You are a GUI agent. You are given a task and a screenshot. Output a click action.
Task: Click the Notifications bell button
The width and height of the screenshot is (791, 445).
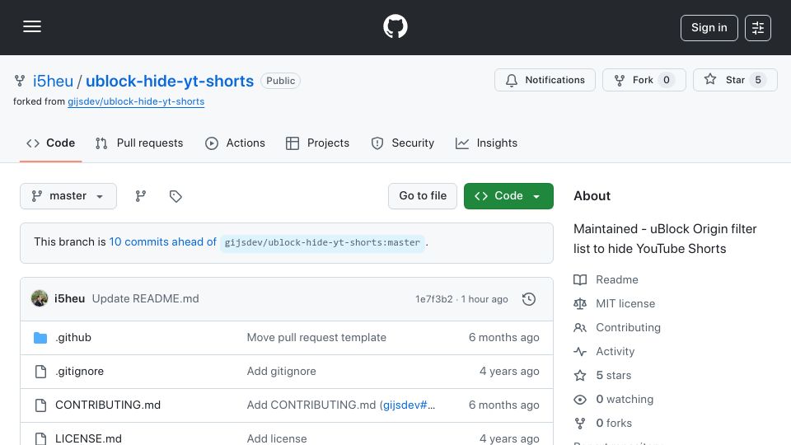click(x=545, y=80)
